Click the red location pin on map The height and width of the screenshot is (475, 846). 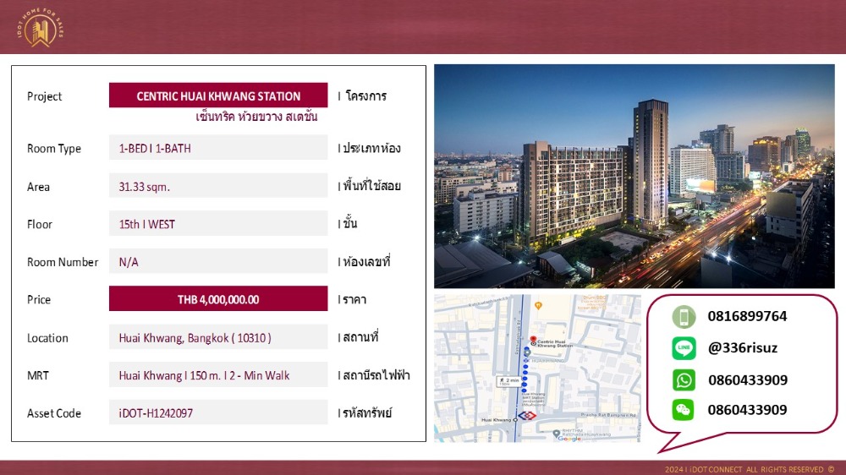[x=533, y=341]
